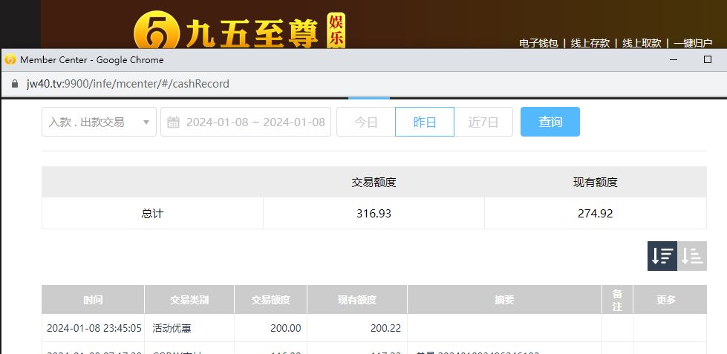Viewport: 727px width, 354px height.
Task: Open the 入款 . 出款交易 dropdown arrow
Action: point(146,122)
